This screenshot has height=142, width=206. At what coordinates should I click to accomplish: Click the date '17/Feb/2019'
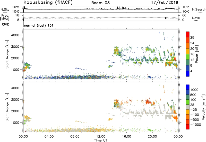[x=165, y=2]
